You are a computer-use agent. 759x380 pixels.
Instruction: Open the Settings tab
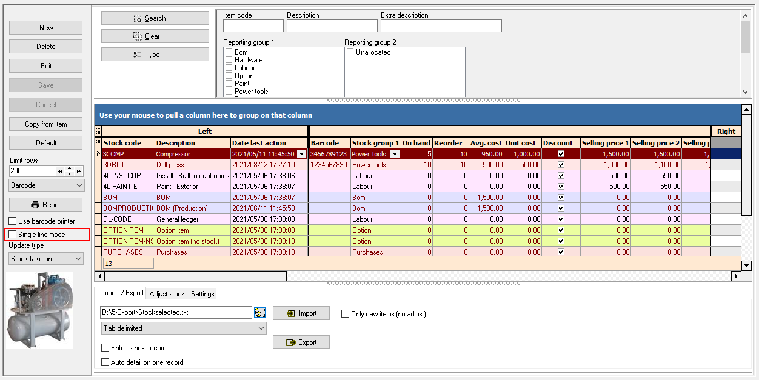pos(202,294)
